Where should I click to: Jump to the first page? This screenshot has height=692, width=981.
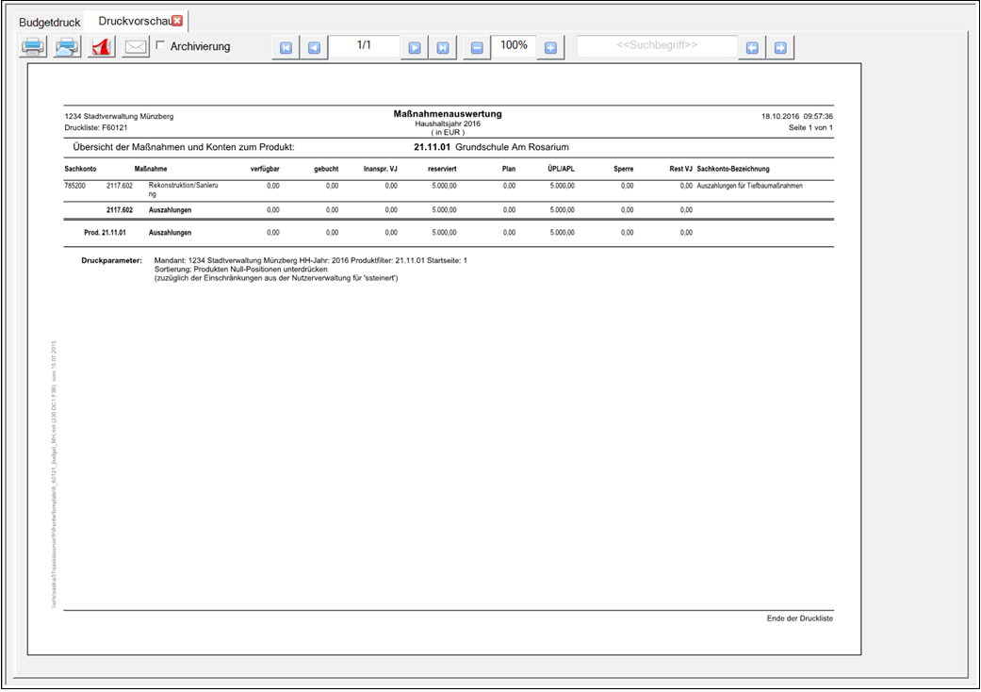[286, 48]
